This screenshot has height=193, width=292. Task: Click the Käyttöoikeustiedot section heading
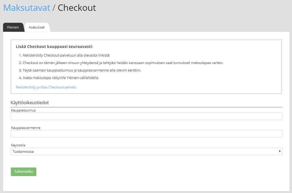pos(30,103)
